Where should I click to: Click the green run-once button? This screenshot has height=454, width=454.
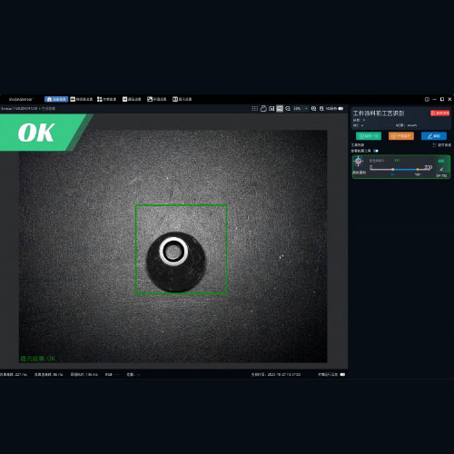coord(369,136)
